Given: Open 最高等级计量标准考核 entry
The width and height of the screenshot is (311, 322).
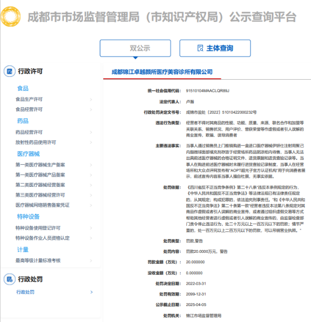Looking at the screenshot, I should tap(38, 260).
